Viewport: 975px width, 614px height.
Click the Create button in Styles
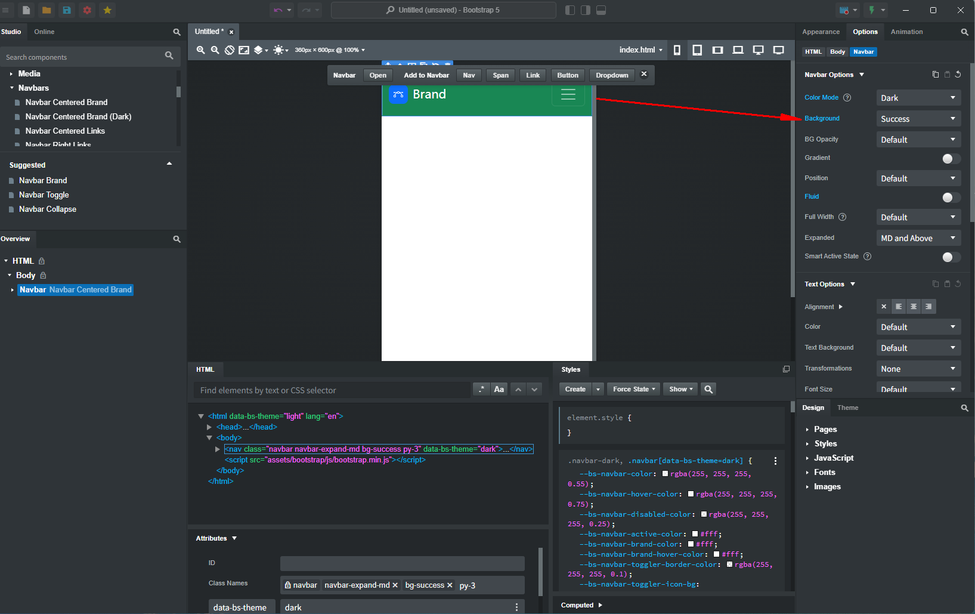(575, 389)
